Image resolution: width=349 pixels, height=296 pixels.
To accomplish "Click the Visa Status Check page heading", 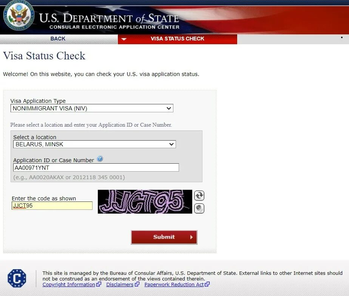I will tap(44, 56).
